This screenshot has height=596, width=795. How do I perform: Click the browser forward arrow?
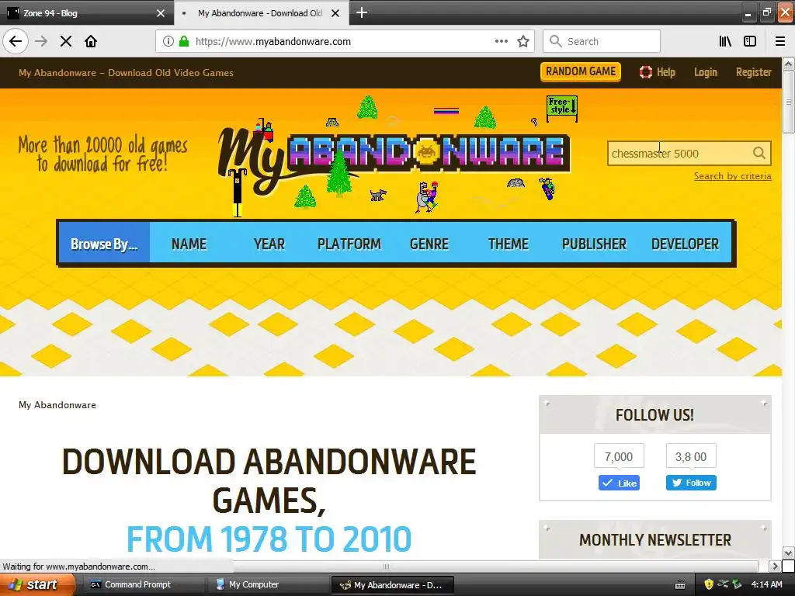(x=41, y=41)
